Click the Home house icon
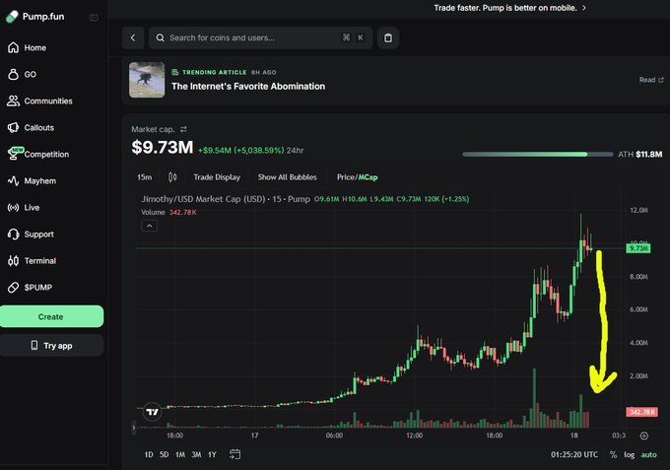This screenshot has width=670, height=470. [x=13, y=47]
